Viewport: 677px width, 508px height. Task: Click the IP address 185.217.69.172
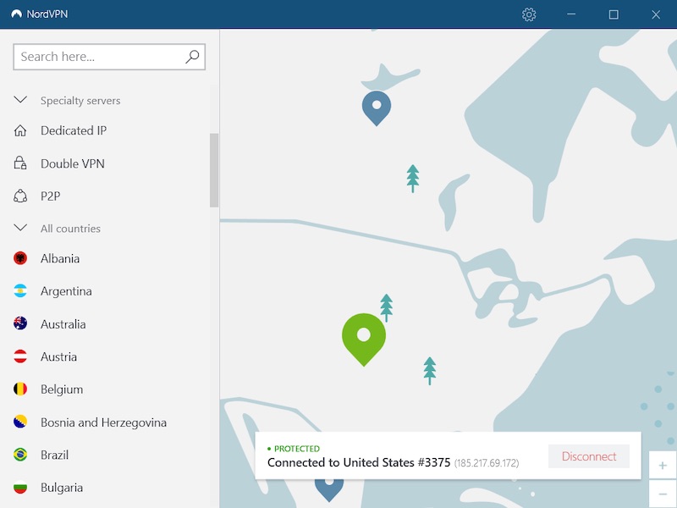487,463
